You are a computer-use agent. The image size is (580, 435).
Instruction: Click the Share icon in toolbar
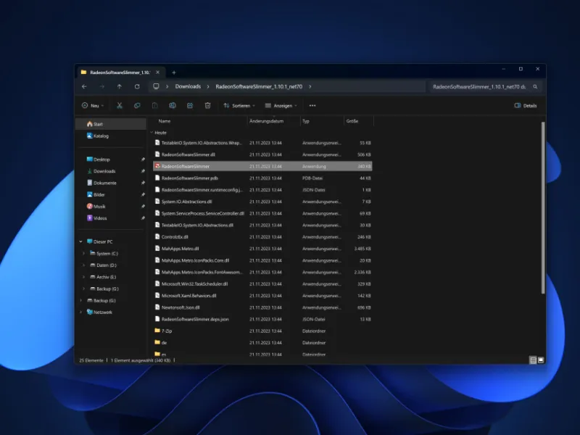pos(190,106)
